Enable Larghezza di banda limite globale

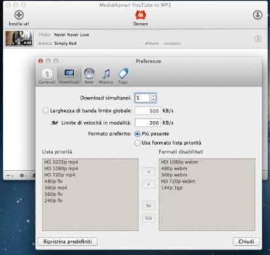(x=45, y=111)
